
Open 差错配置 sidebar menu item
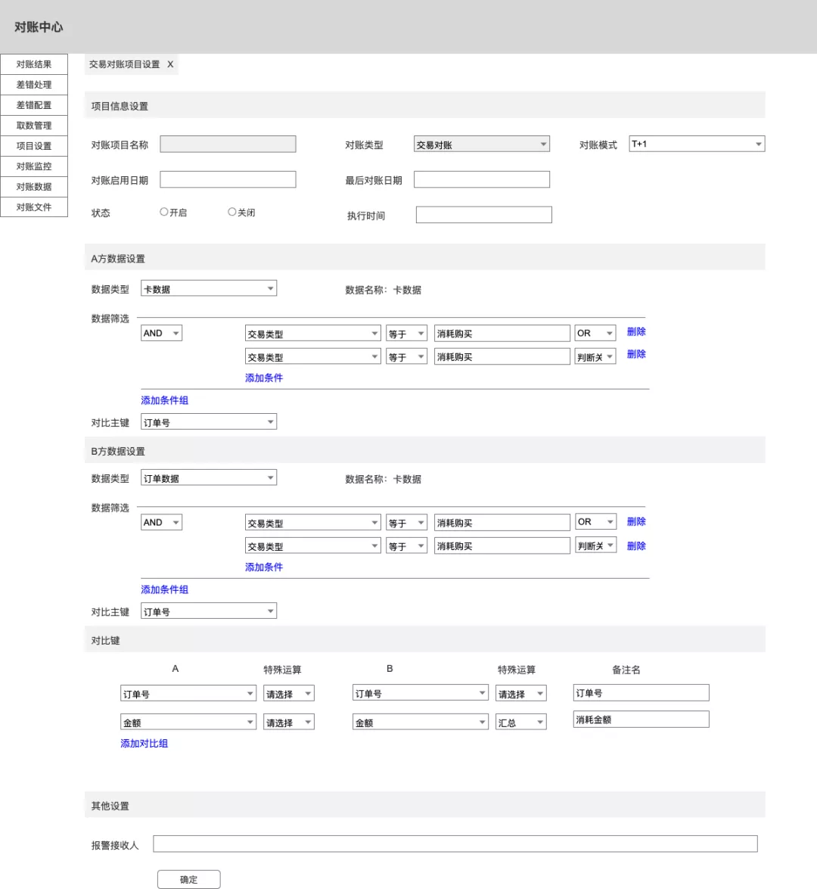coord(34,105)
